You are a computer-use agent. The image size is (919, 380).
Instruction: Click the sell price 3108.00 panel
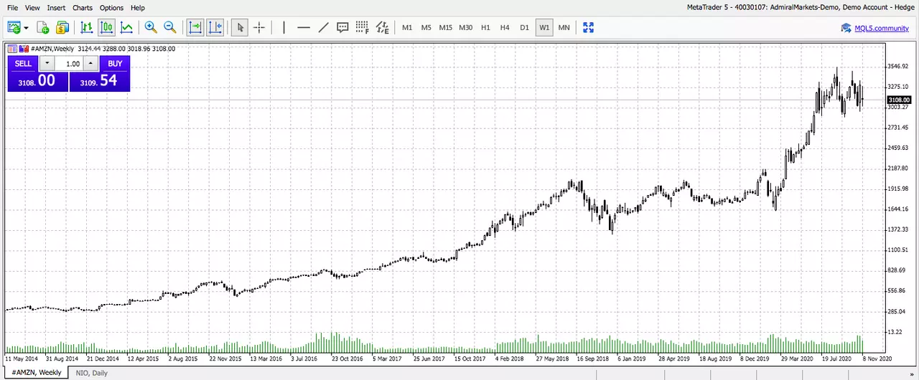pos(38,81)
